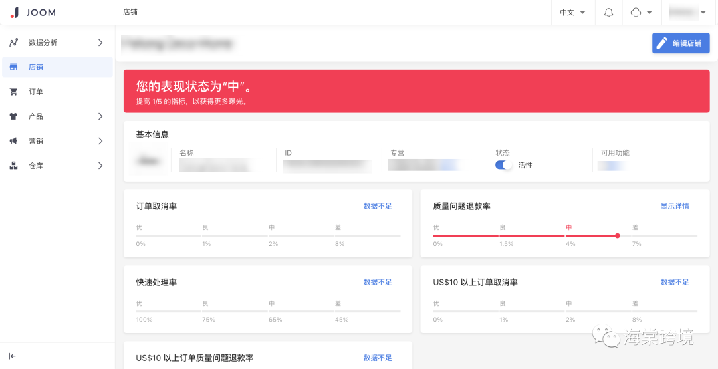This screenshot has width=718, height=369.
Task: Click the red marker on 质量问题退款率 bar
Action: click(618, 236)
